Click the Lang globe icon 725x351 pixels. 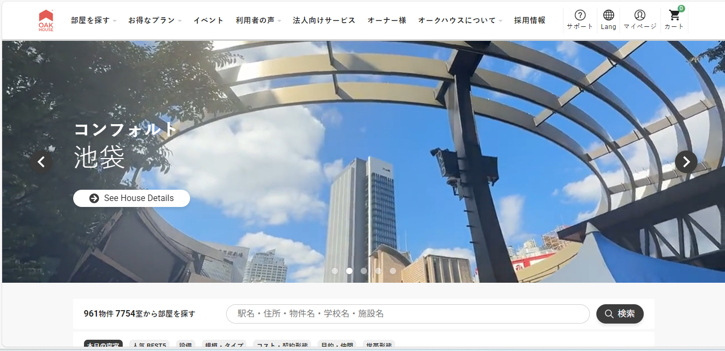(608, 20)
